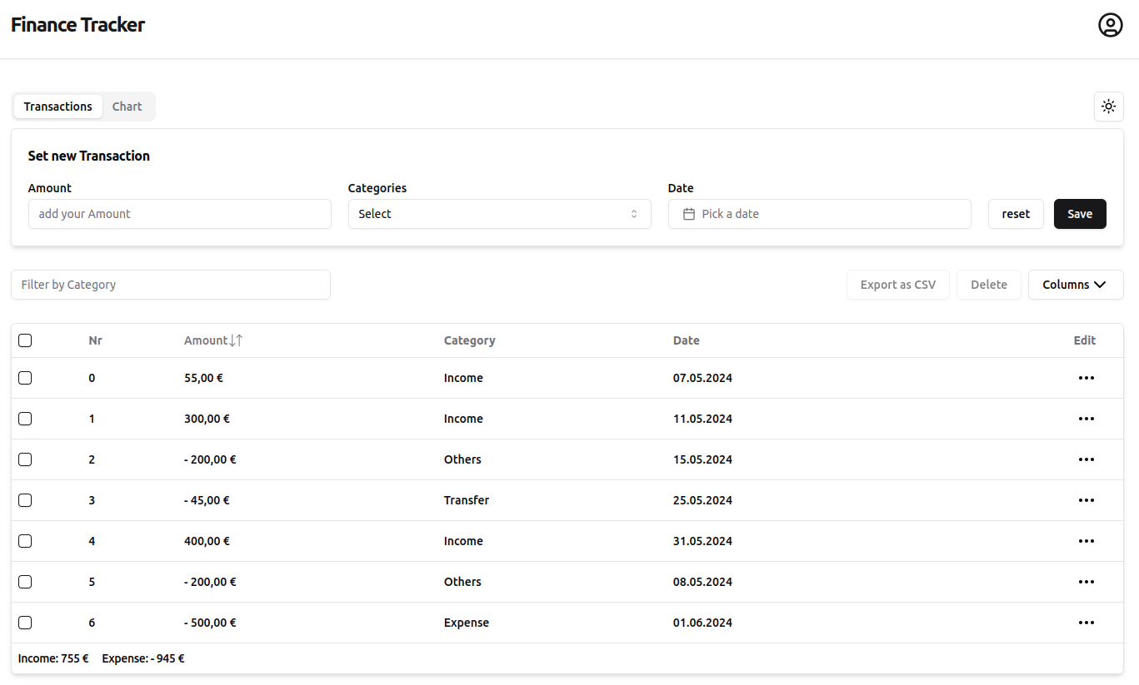The height and width of the screenshot is (685, 1139).
Task: Click the Filter by Category field
Action: coord(171,285)
